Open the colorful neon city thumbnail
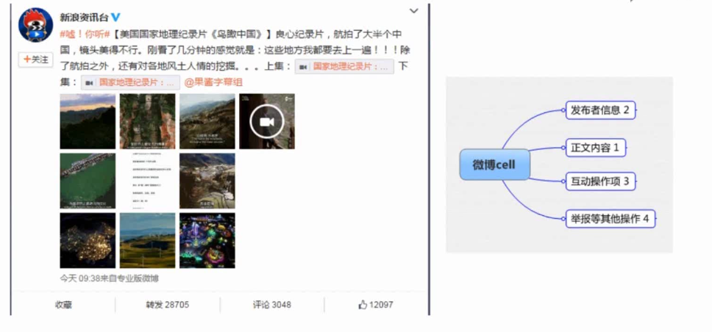 pos(207,240)
